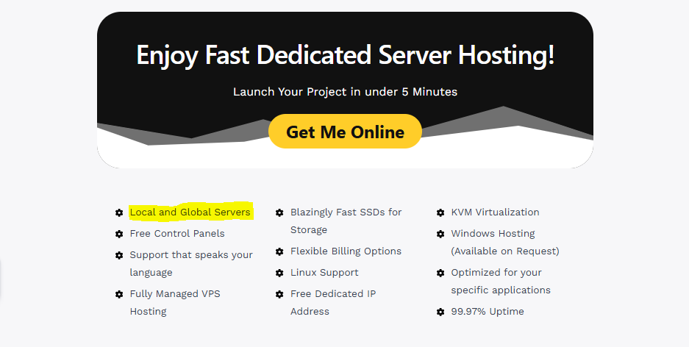
Task: Click the Enjoy Fast Dedicated Server Hosting heading
Action: pyautogui.click(x=346, y=55)
